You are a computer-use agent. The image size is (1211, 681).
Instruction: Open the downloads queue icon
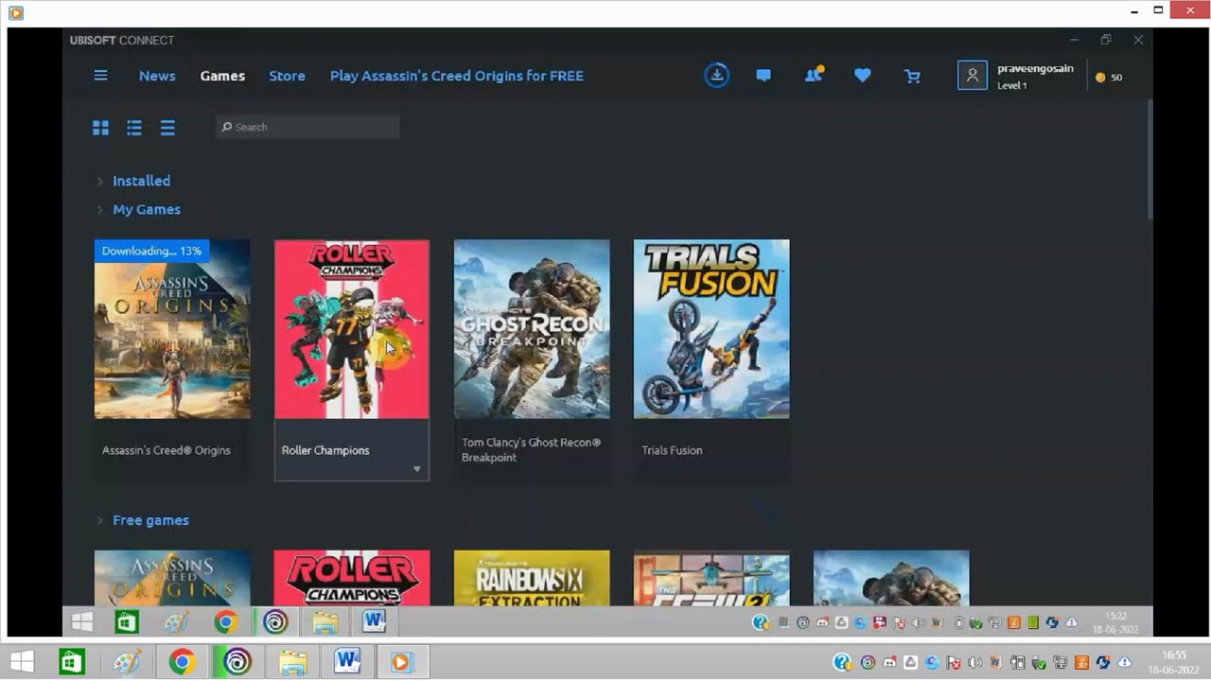[x=716, y=76]
